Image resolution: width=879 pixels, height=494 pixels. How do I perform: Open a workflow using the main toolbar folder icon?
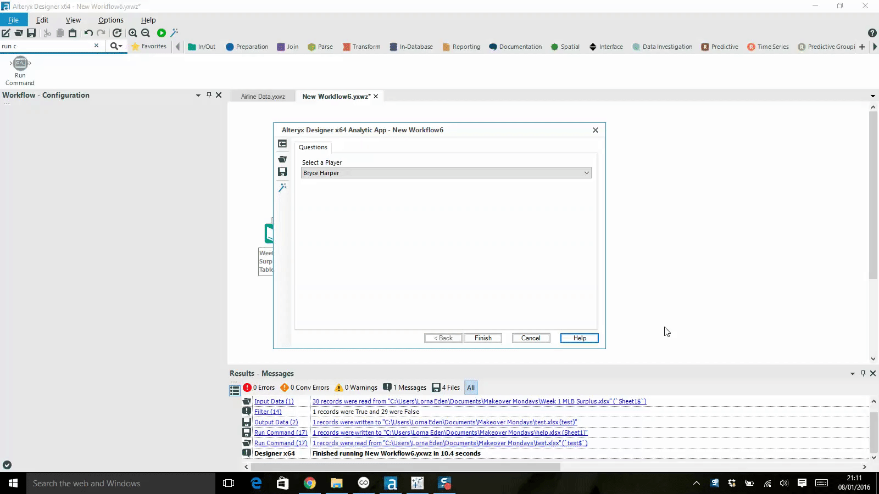click(18, 33)
